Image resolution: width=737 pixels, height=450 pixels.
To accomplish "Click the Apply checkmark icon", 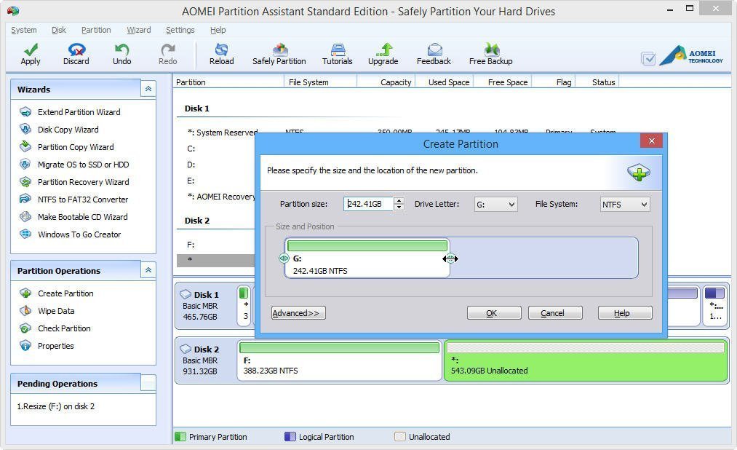I will pos(31,50).
